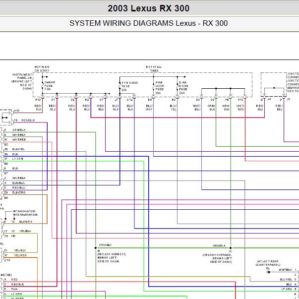Click connector terminal label D8
Image resolution: width=299 pixels, height=299 pixels.
tap(150, 100)
